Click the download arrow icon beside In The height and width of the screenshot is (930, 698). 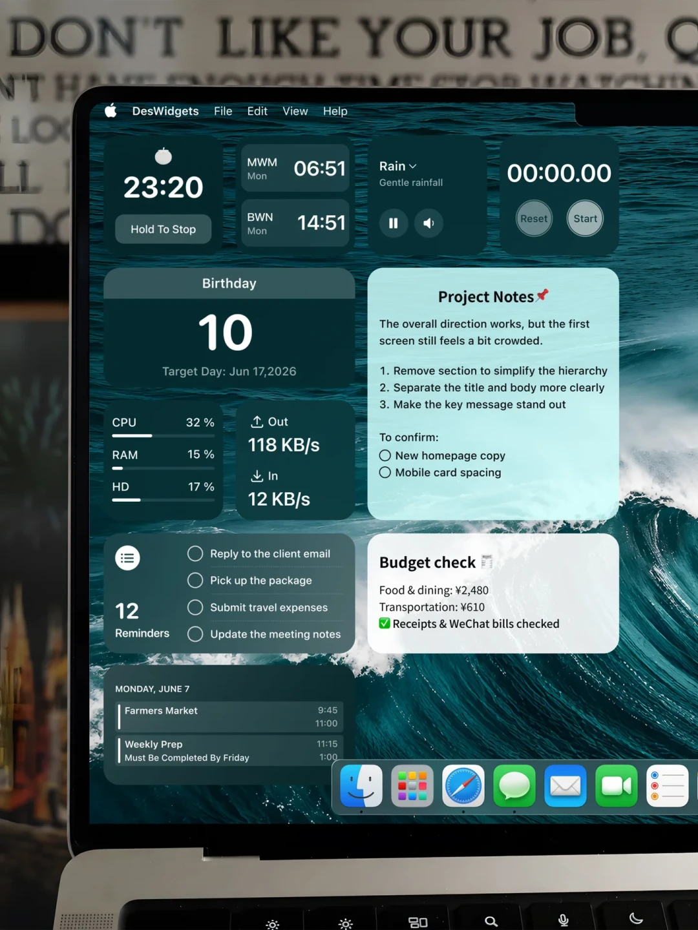point(257,476)
